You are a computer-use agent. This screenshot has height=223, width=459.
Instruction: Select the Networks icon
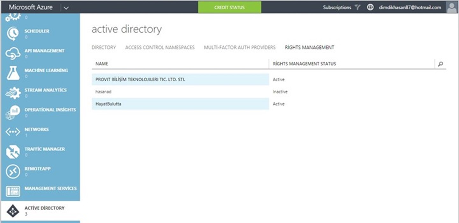[13, 132]
